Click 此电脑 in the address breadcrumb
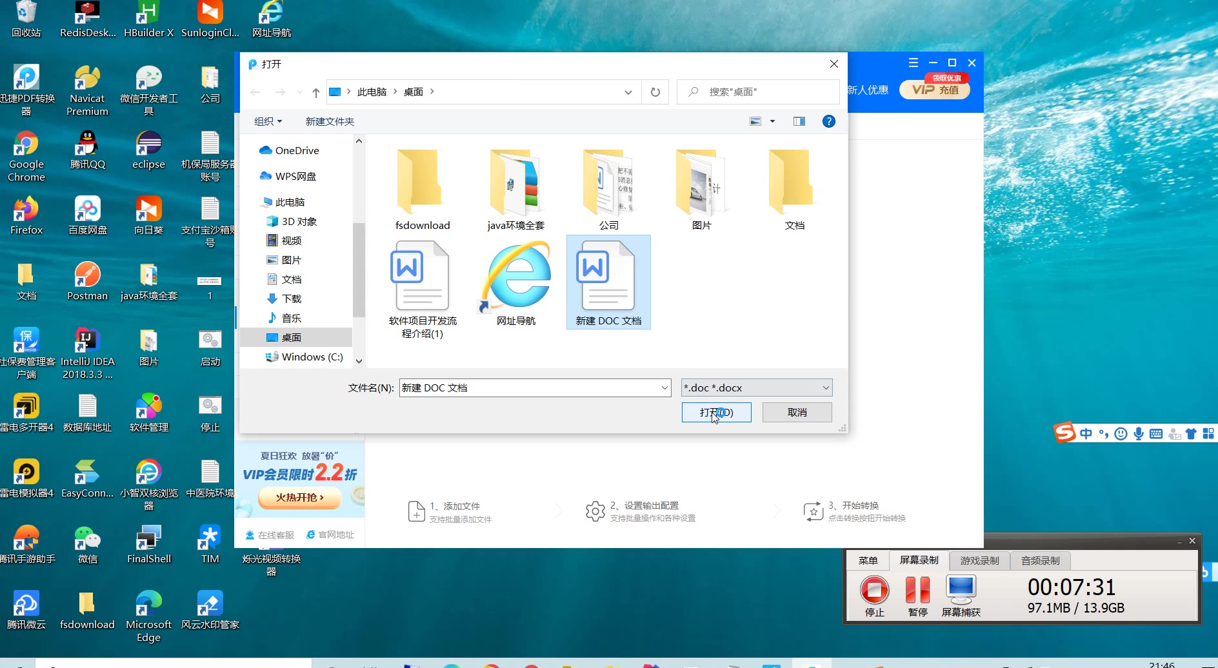 tap(372, 92)
